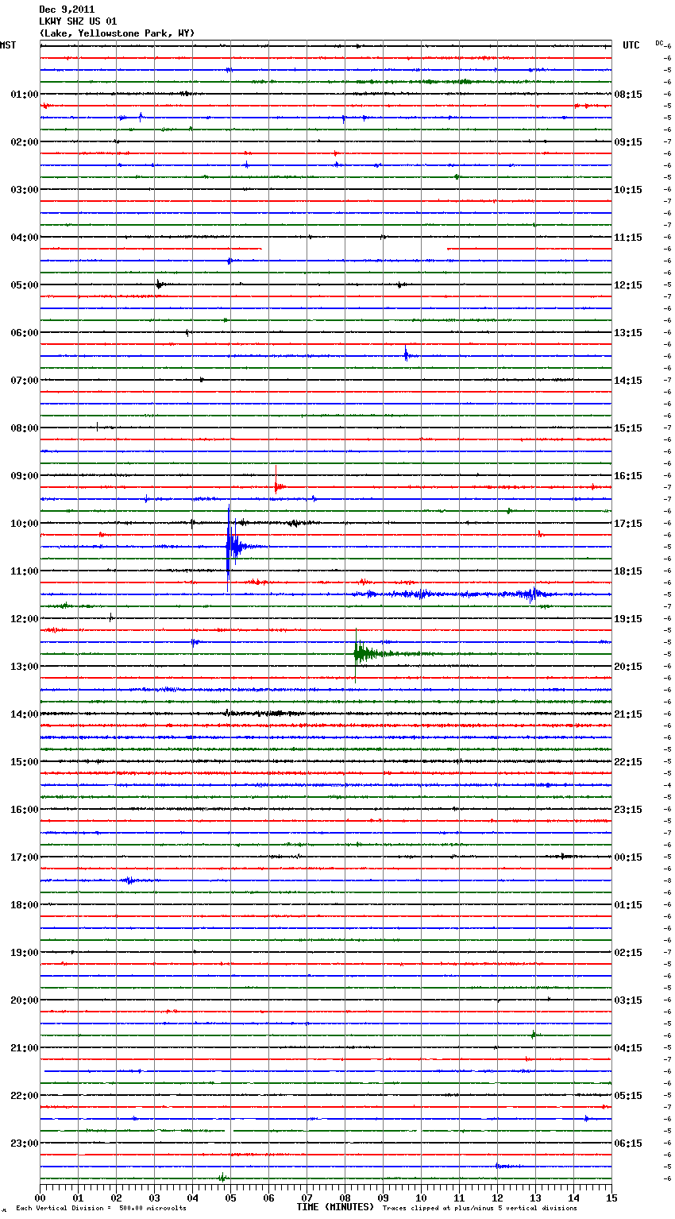Click the 15:15 UTC time label

(628, 428)
